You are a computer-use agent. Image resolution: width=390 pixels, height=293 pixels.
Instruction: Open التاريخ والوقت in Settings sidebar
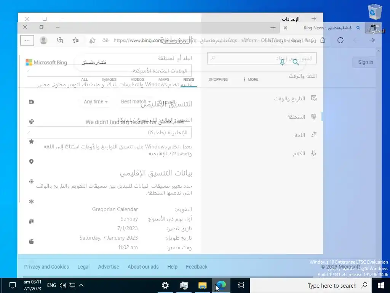296,99
